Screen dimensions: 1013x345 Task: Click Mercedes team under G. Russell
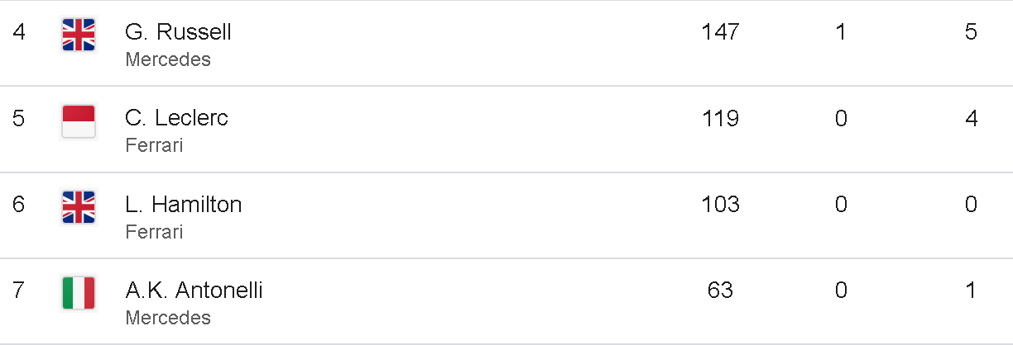[x=168, y=59]
